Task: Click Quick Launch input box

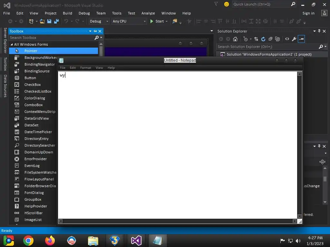Action: click(261, 4)
